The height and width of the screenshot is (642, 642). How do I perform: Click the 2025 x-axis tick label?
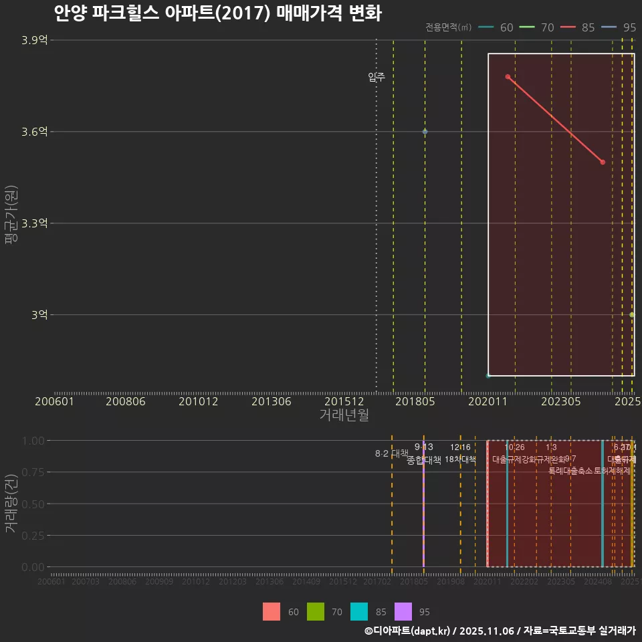pyautogui.click(x=627, y=402)
